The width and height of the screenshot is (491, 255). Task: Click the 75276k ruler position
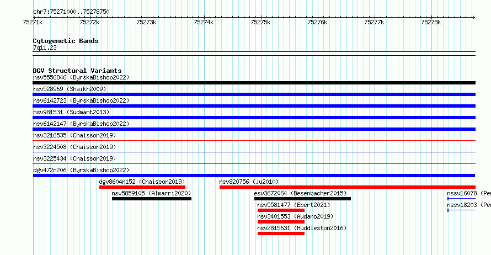tap(317, 22)
